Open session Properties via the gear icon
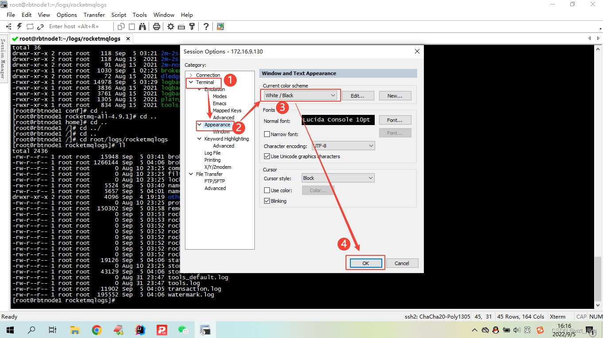 click(x=170, y=27)
